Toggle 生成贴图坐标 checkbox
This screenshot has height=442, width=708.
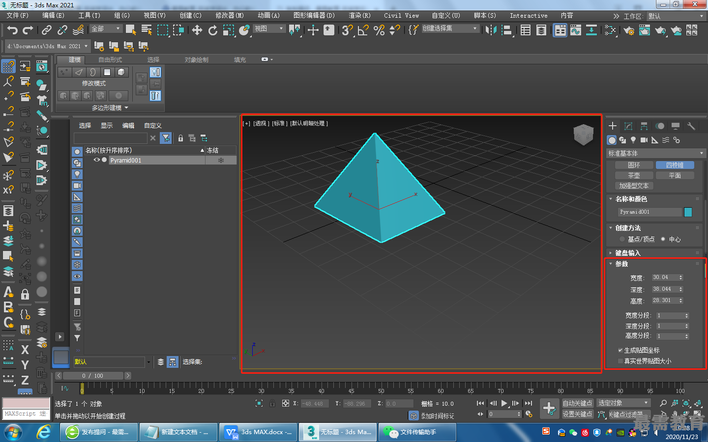click(620, 350)
